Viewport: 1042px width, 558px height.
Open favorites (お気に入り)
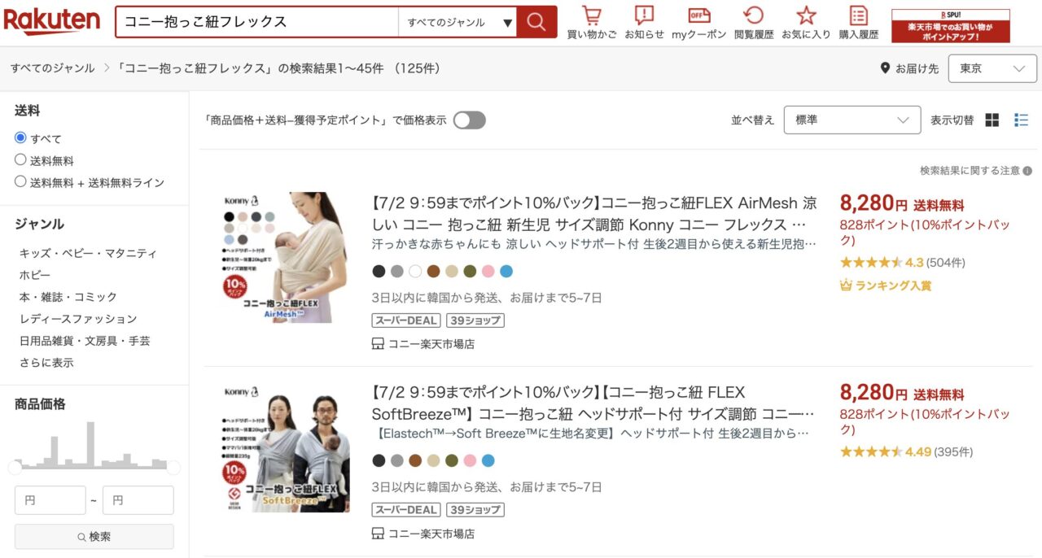point(806,23)
